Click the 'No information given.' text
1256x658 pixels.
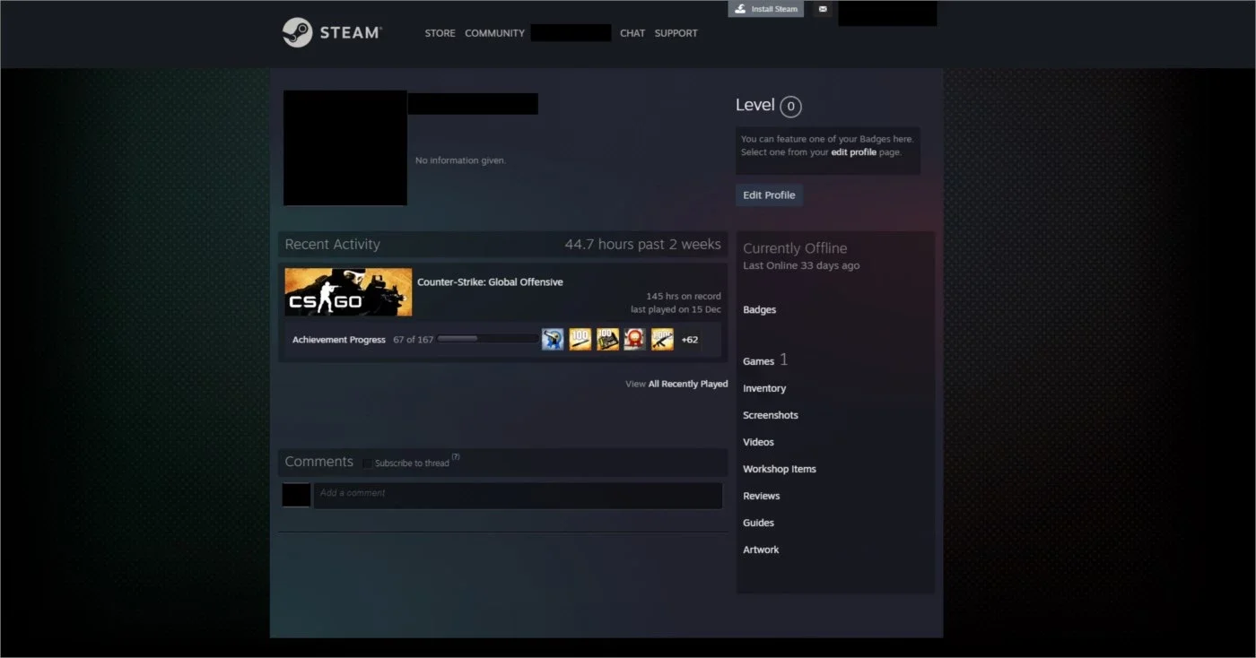click(x=460, y=160)
